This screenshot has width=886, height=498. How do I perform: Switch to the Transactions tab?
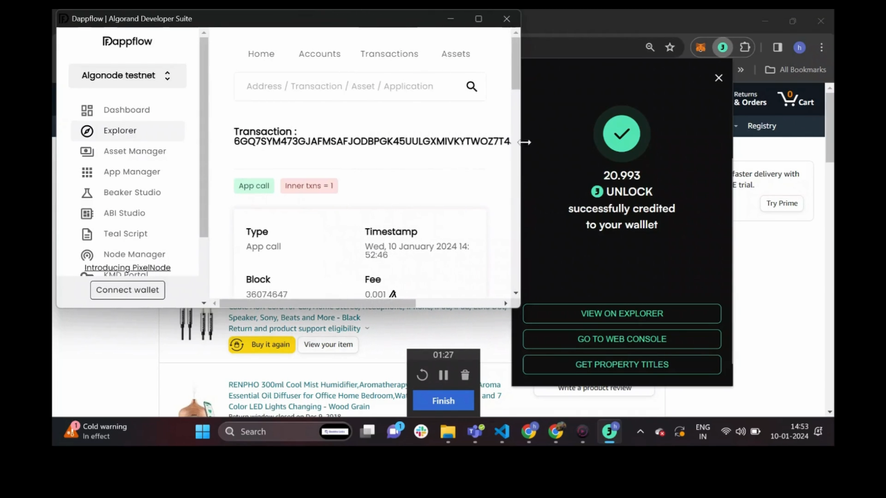coord(389,54)
